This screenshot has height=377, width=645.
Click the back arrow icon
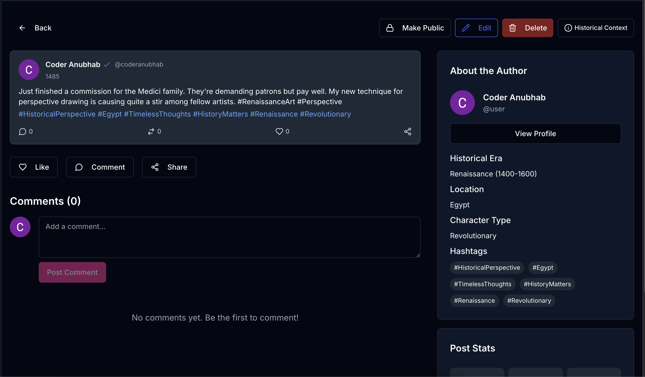tap(22, 28)
